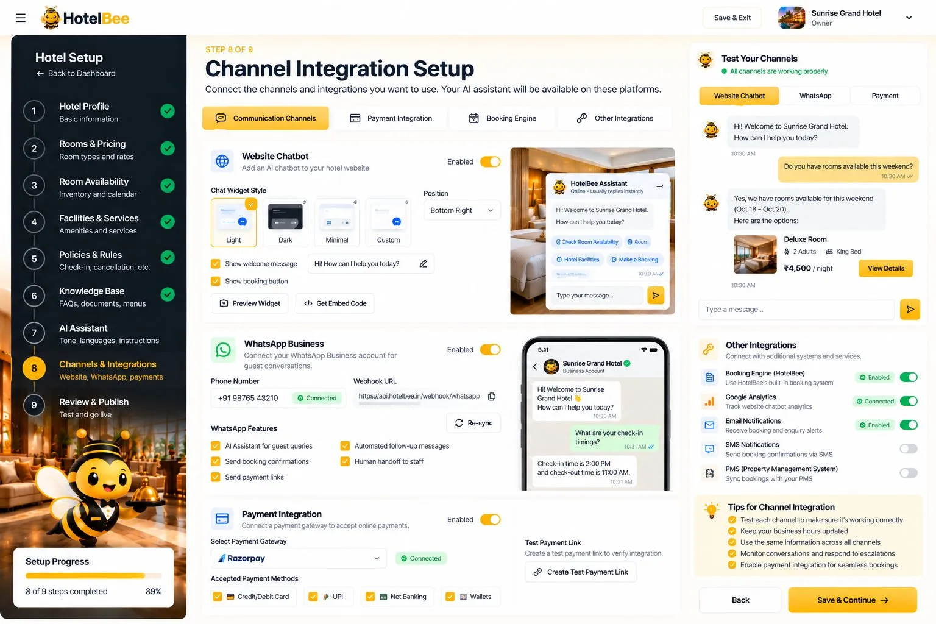Screen dimensions: 936x624
Task: Expand the Razorpay payment gateway dropdown
Action: pos(299,558)
